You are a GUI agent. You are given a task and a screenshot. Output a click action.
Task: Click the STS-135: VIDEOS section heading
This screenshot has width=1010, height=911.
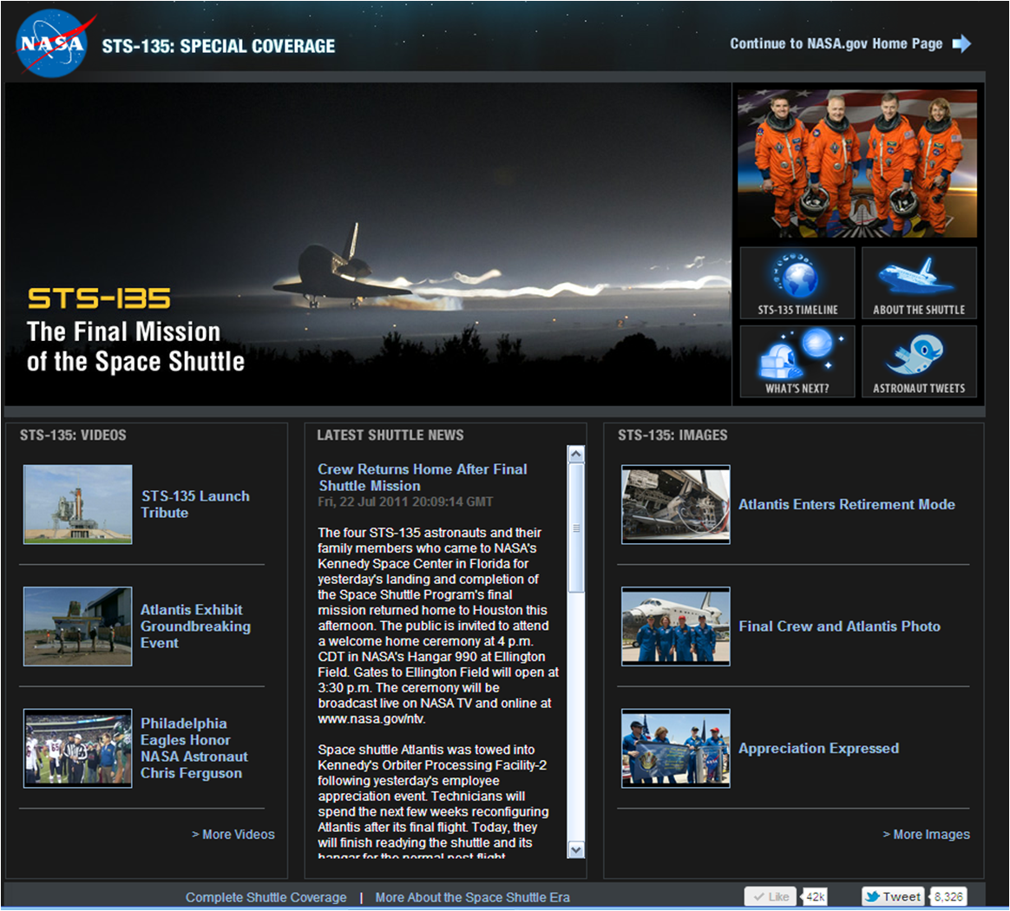[x=73, y=436]
